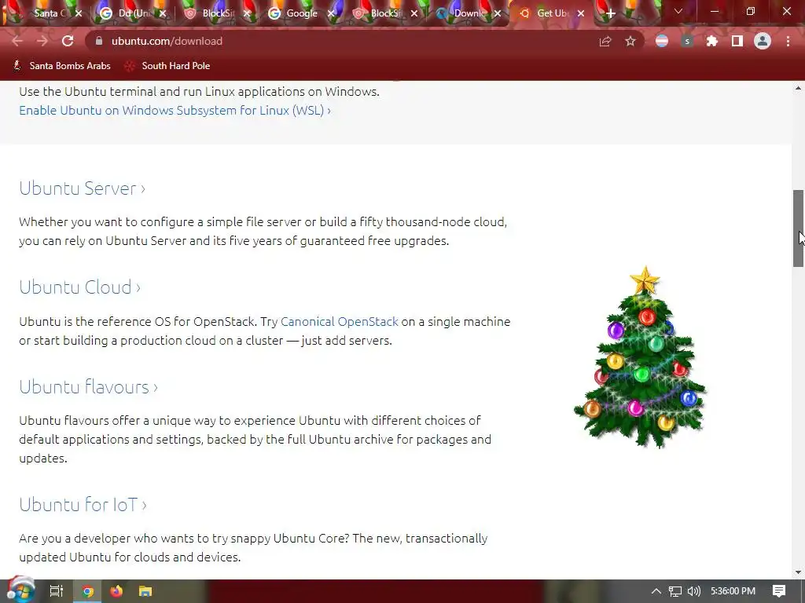
Task: Open network status tray icon
Action: click(x=675, y=591)
